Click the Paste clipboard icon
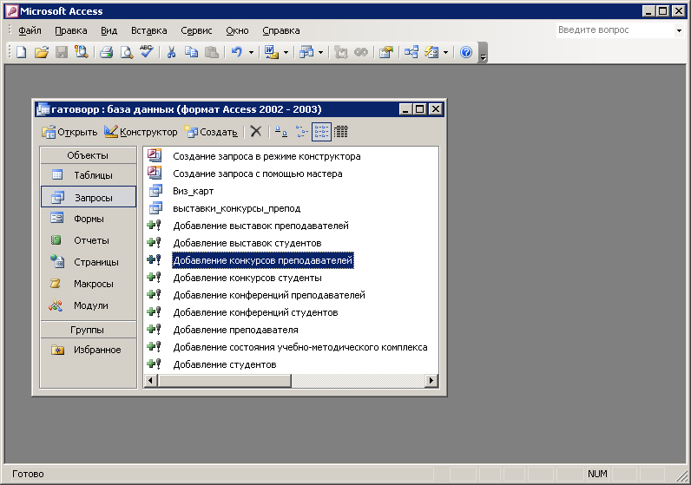Viewport: 691px width, 485px height. coord(212,52)
